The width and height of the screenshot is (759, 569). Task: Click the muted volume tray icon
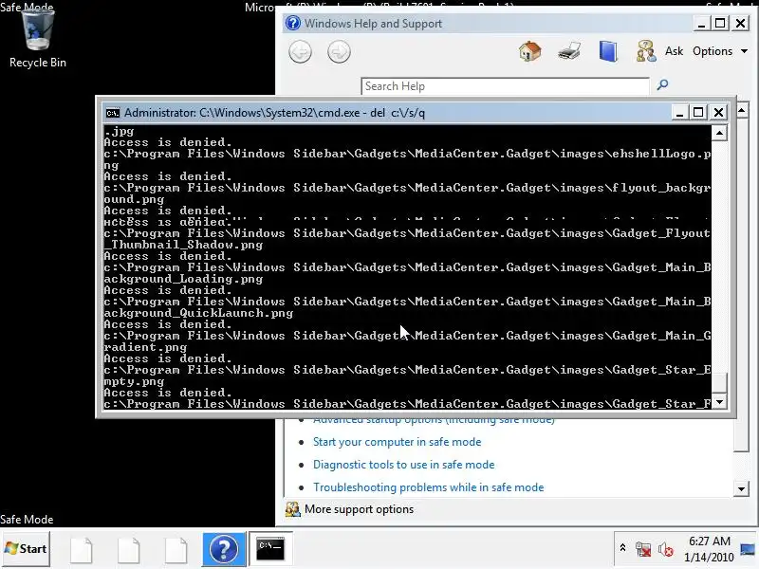666,549
